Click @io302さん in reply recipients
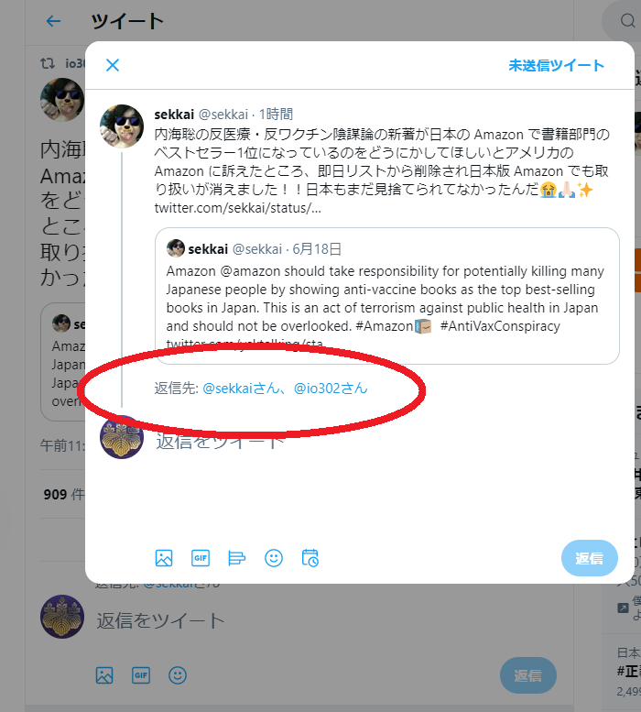Image resolution: width=641 pixels, height=712 pixels. 331,389
